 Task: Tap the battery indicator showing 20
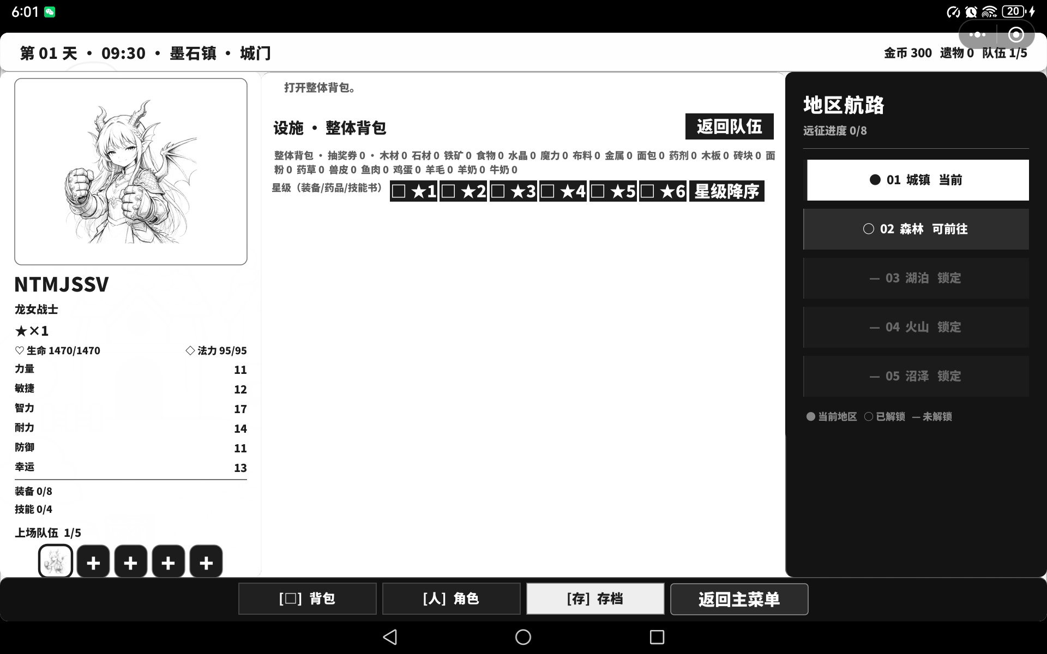[1014, 11]
